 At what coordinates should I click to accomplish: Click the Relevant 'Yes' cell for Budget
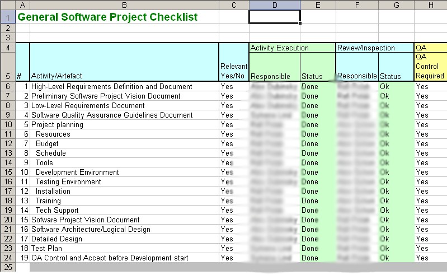coord(234,143)
